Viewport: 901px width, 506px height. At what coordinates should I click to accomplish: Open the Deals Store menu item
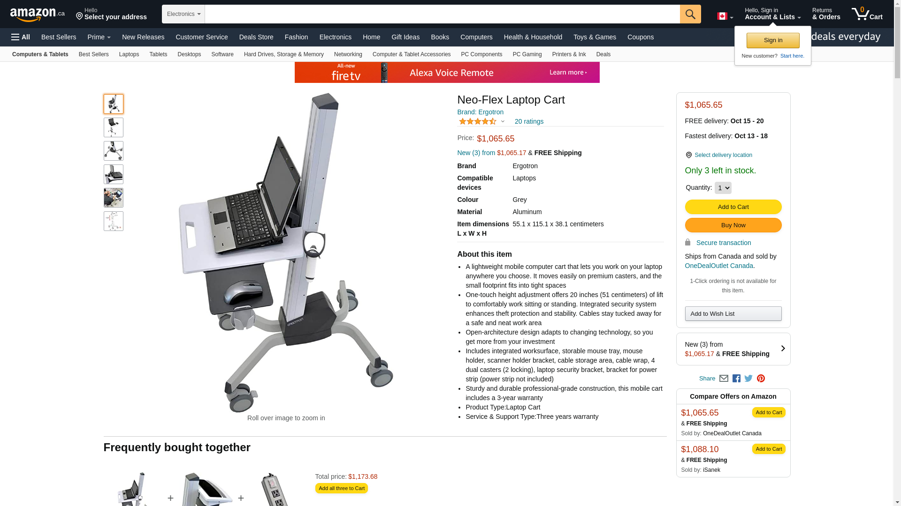pos(256,37)
